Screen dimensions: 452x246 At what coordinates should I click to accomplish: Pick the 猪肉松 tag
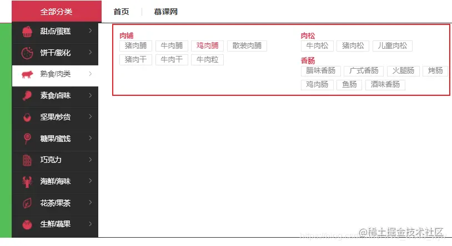353,46
